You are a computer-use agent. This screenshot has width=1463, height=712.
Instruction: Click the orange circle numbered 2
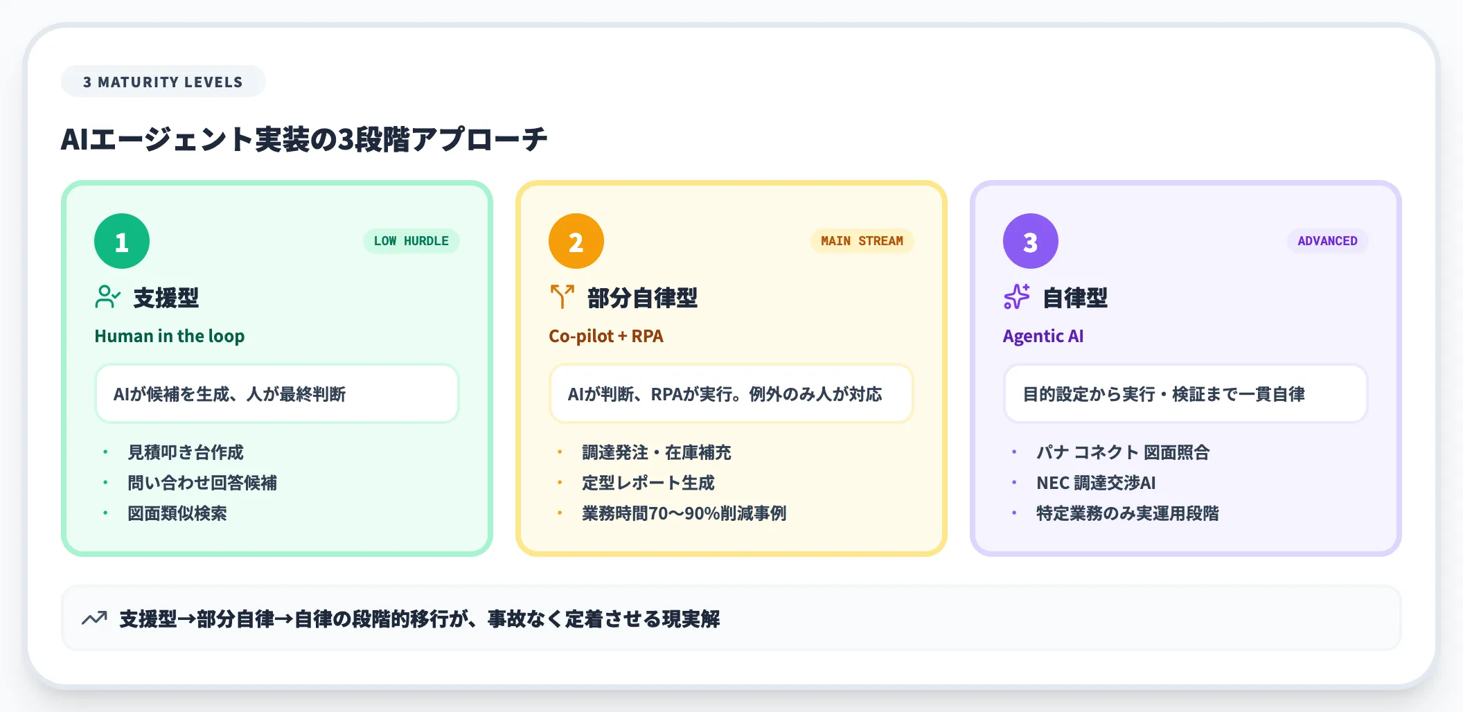576,241
